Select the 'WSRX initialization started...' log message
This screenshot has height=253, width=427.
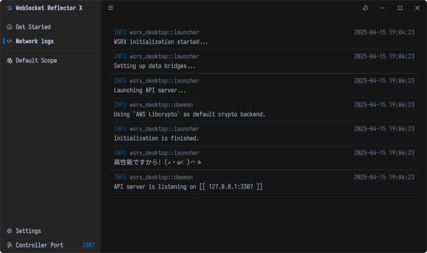[161, 42]
